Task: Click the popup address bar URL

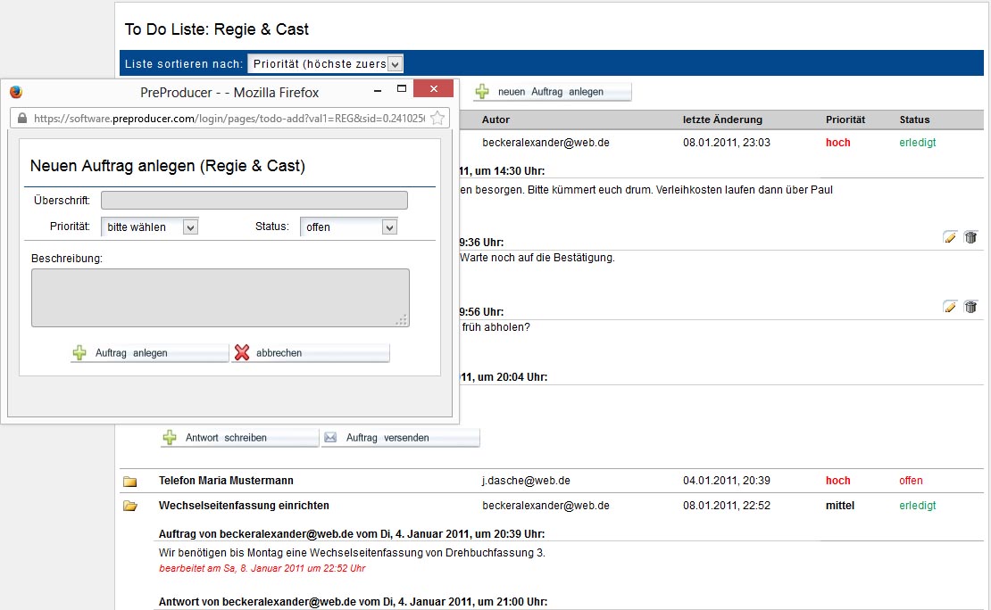Action: pyautogui.click(x=229, y=118)
